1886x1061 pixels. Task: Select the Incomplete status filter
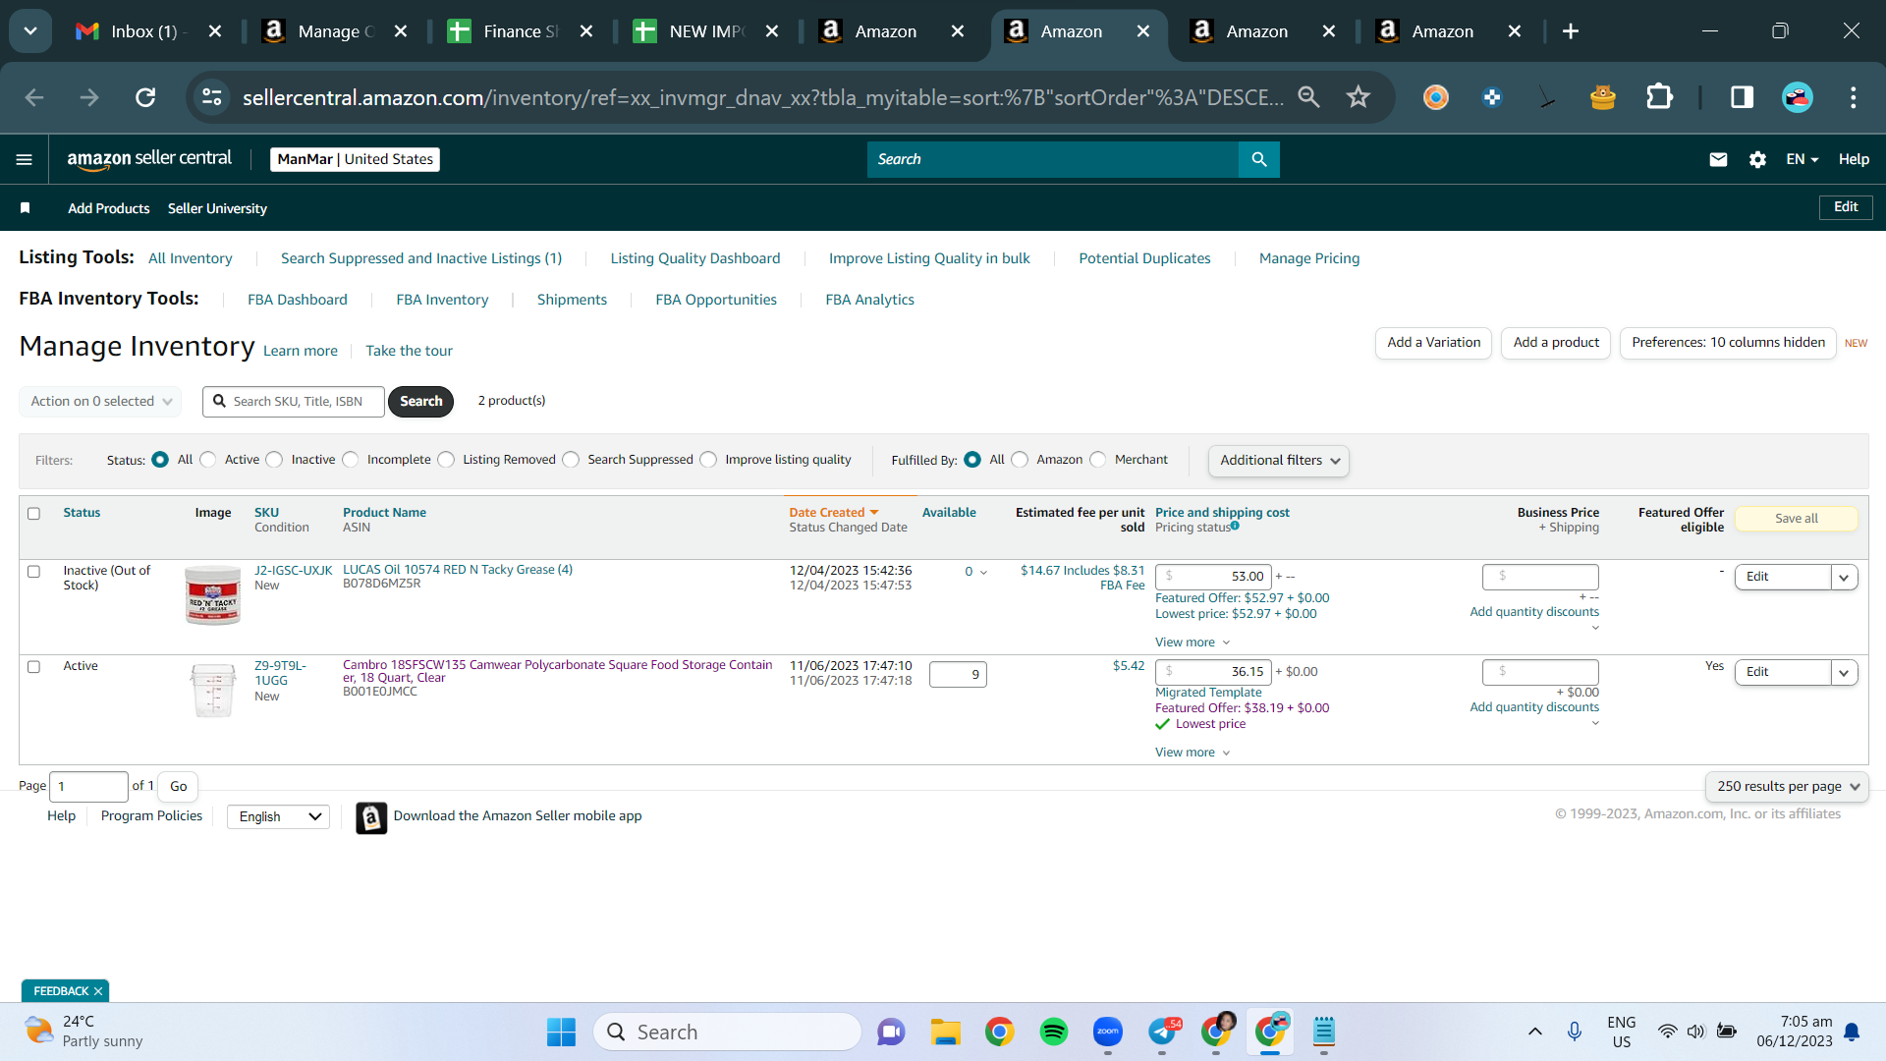coord(351,460)
